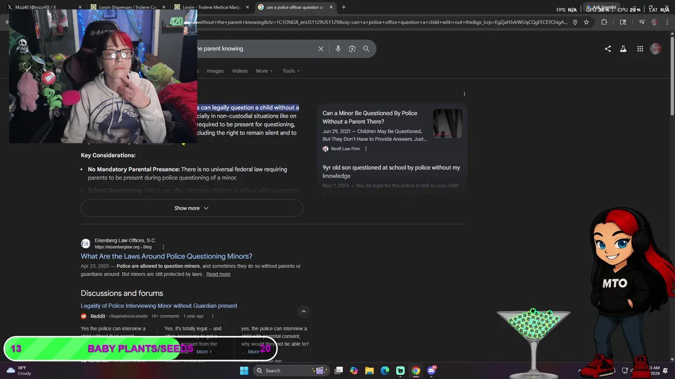The width and height of the screenshot is (675, 379).
Task: Open Chrome media controls icon
Action: (x=642, y=22)
